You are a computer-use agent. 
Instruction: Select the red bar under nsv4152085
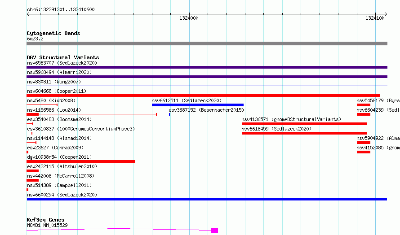click(x=364, y=152)
